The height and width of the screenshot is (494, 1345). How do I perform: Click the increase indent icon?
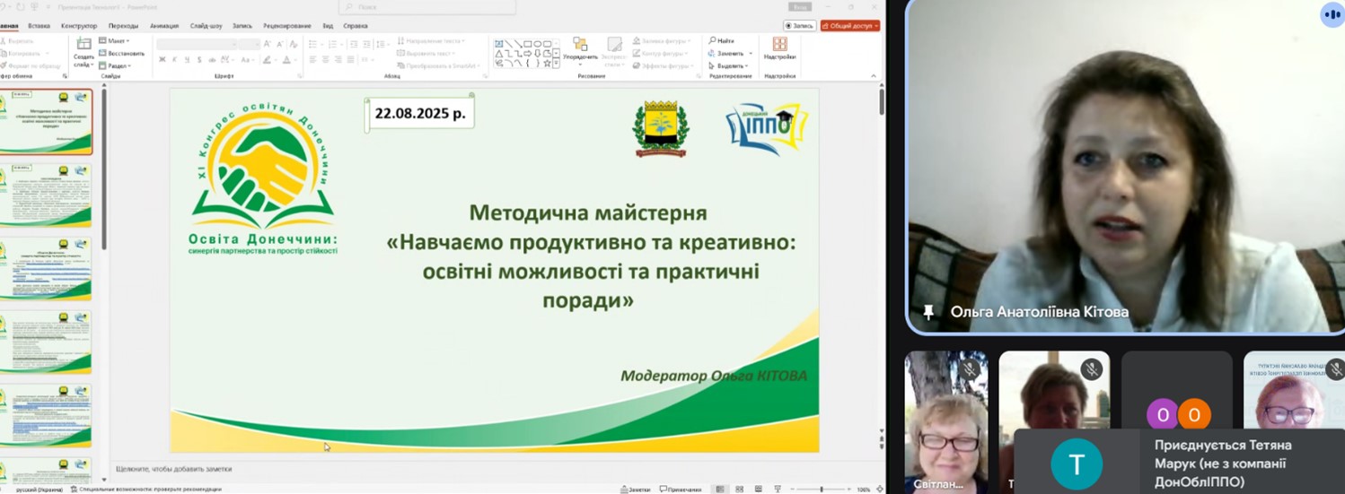(x=367, y=43)
